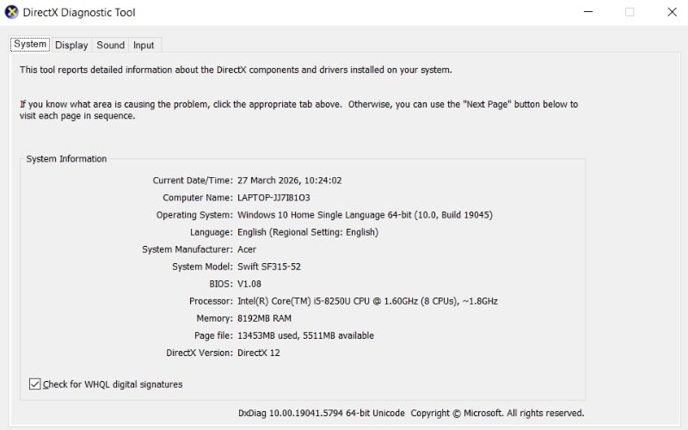Viewport: 688px width, 430px height.
Task: Go to the Input tab
Action: [144, 45]
